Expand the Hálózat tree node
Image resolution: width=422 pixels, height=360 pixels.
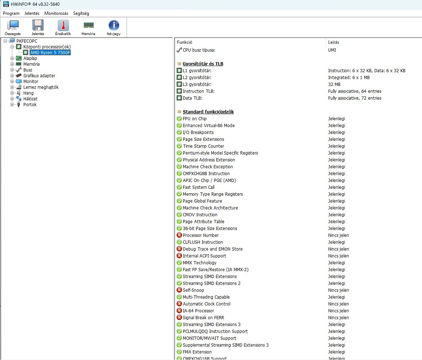pos(12,99)
